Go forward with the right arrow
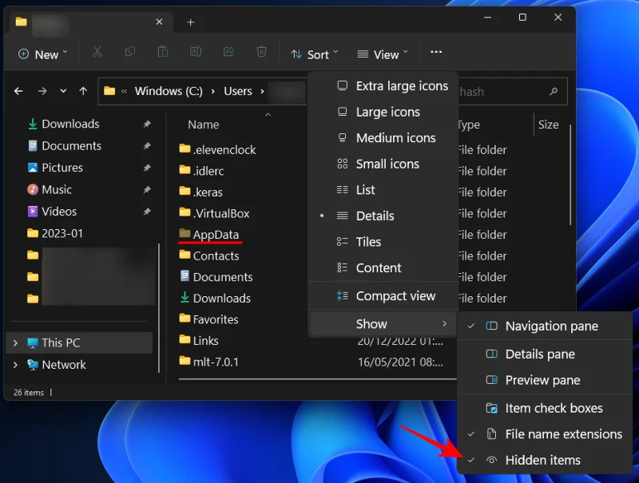The image size is (639, 483). [42, 91]
